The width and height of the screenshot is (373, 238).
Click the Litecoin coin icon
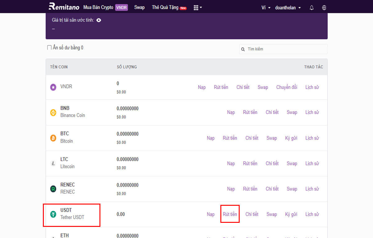coord(53,163)
